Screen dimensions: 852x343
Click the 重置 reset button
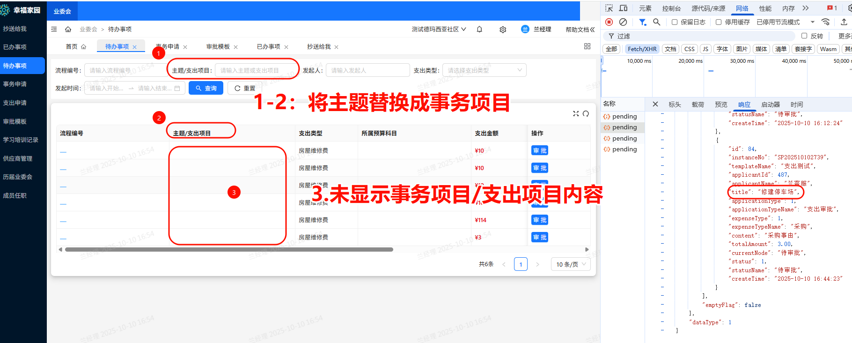[x=245, y=88]
